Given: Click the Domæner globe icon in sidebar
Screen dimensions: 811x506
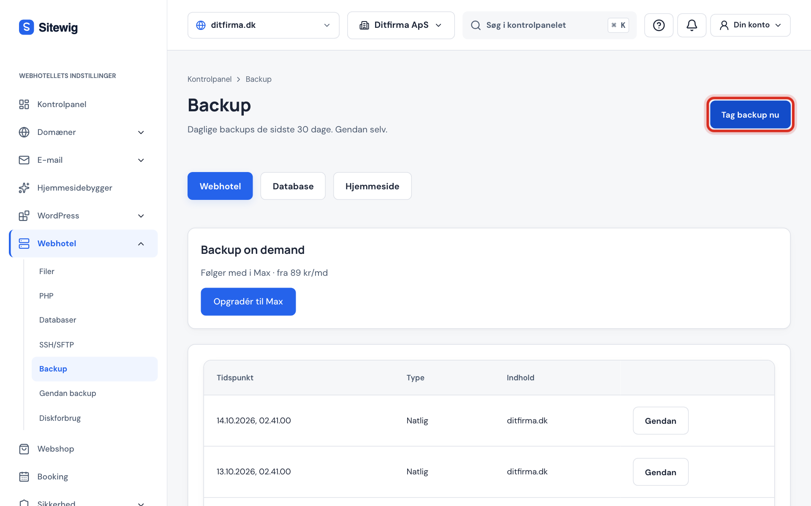Looking at the screenshot, I should tap(24, 132).
